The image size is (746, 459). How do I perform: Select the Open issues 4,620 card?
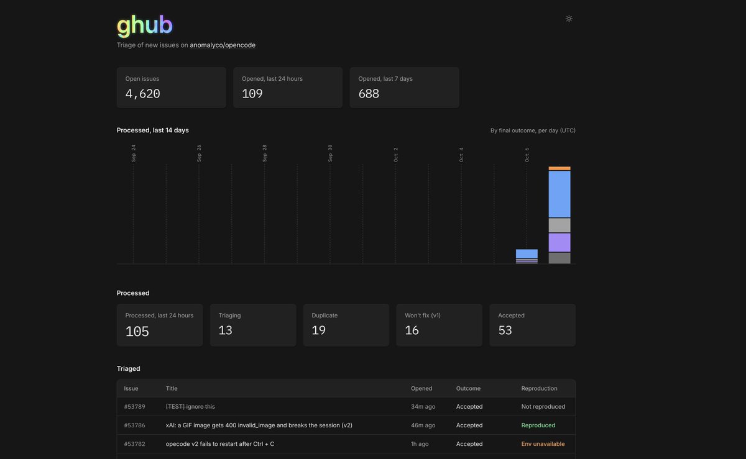172,88
